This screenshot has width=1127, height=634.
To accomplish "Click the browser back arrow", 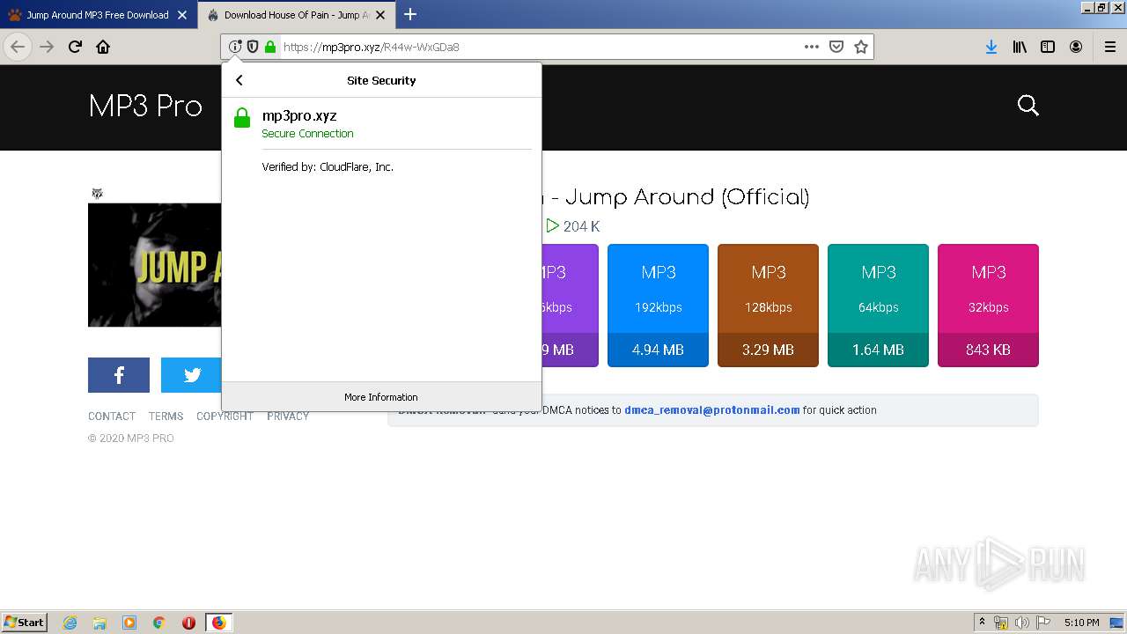I will pos(18,47).
